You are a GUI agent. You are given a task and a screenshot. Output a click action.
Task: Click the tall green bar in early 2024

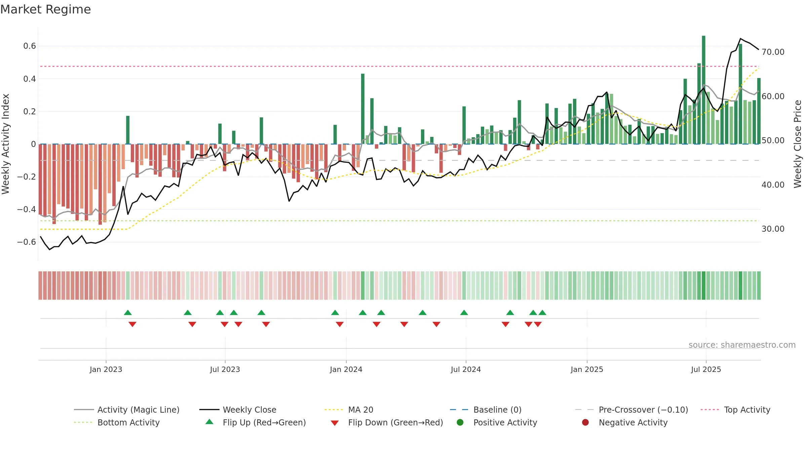(x=363, y=109)
